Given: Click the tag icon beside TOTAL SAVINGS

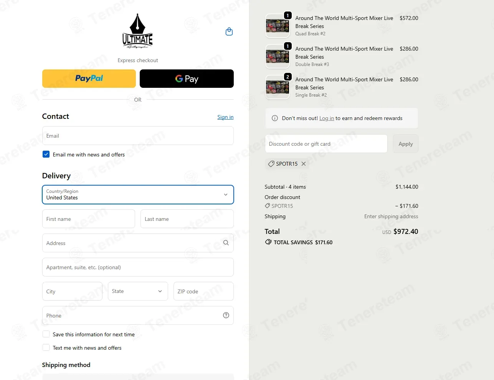Looking at the screenshot, I should click(268, 242).
